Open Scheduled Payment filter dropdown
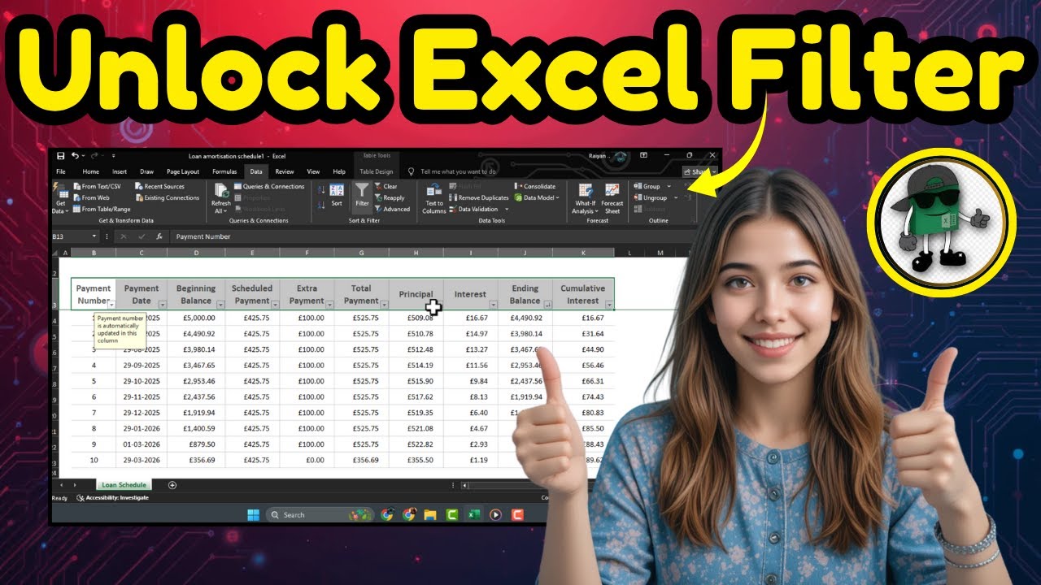This screenshot has height=585, width=1041. tap(275, 304)
